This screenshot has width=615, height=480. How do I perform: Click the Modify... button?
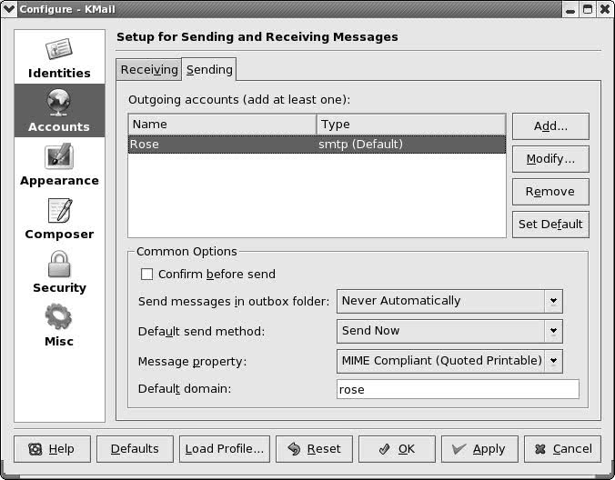pyautogui.click(x=550, y=159)
